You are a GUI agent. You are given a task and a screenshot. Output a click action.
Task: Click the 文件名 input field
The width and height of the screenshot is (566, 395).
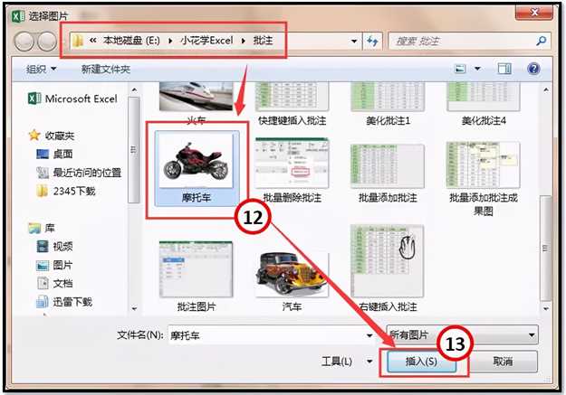(x=272, y=334)
